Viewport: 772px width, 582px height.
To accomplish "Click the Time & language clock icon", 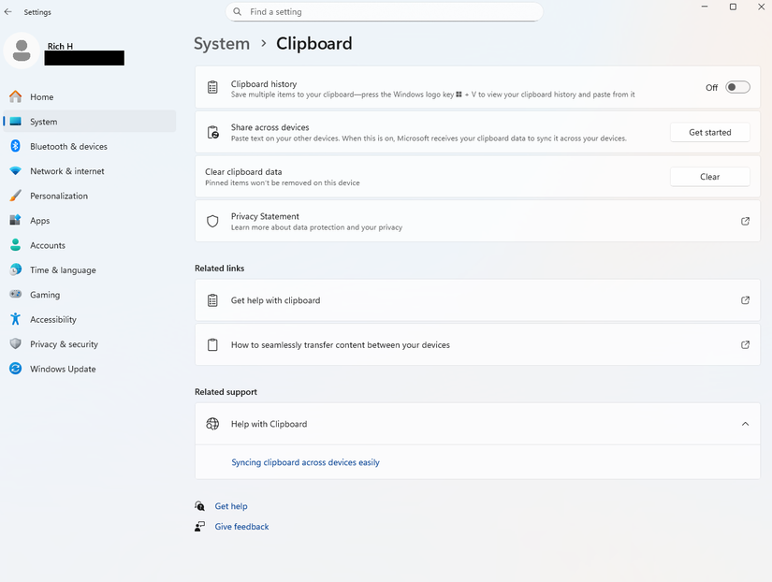I will [x=16, y=269].
